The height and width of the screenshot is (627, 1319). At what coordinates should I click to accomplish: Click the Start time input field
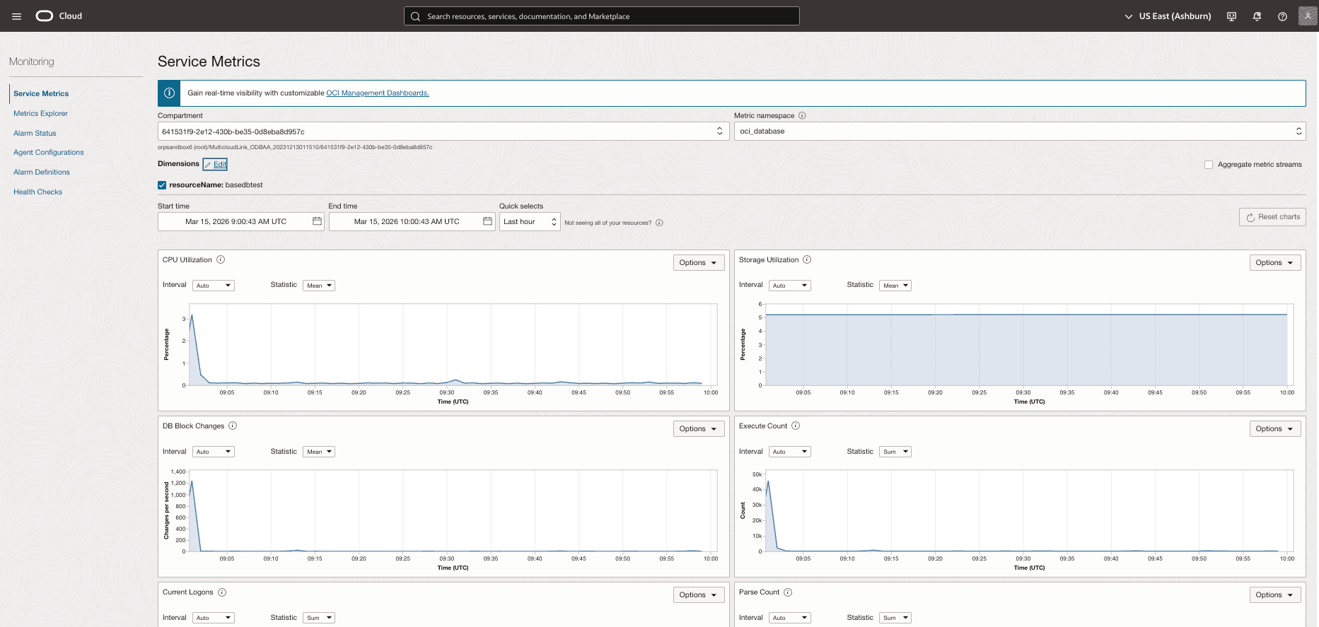point(240,222)
